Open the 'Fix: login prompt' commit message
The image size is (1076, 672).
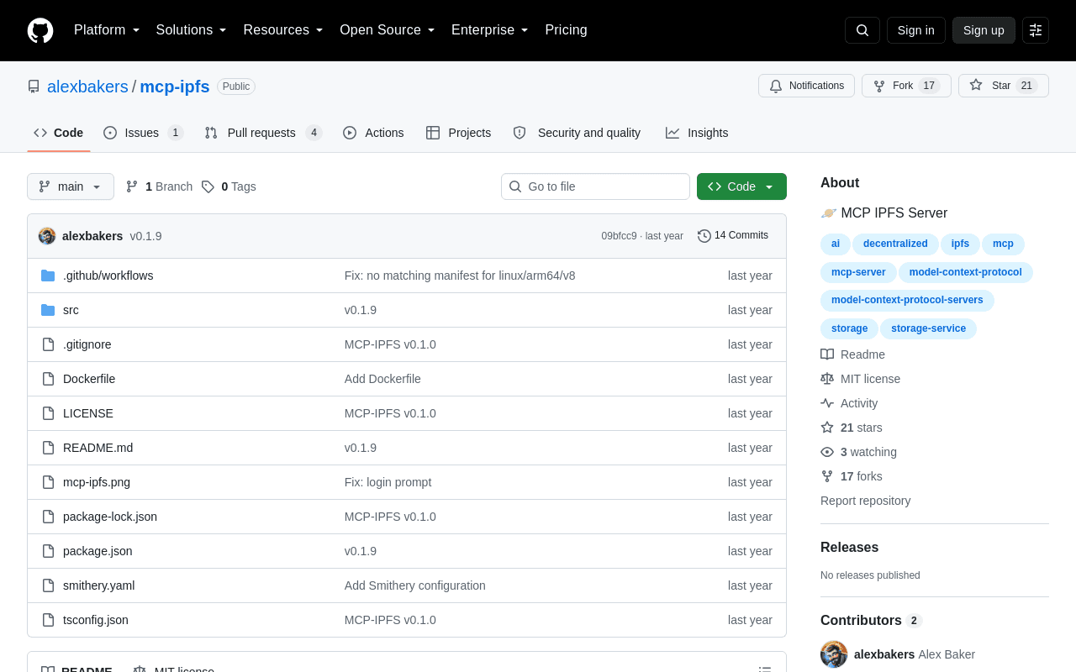pyautogui.click(x=388, y=482)
